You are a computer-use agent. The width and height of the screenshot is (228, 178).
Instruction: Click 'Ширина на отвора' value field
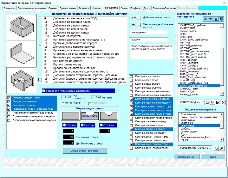point(68,137)
